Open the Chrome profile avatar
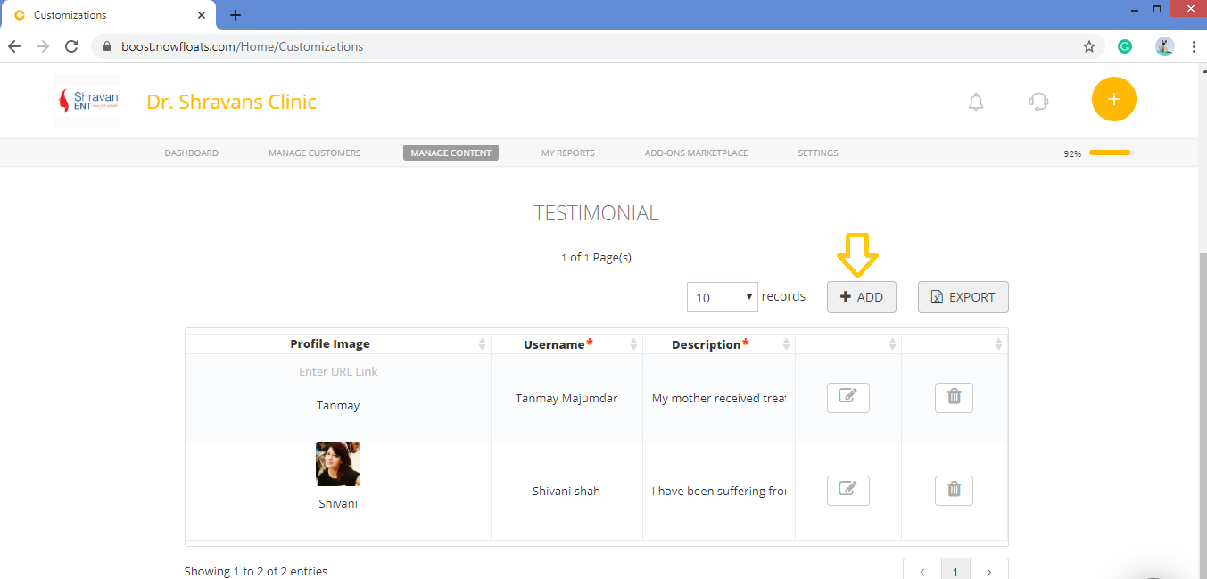 1164,46
